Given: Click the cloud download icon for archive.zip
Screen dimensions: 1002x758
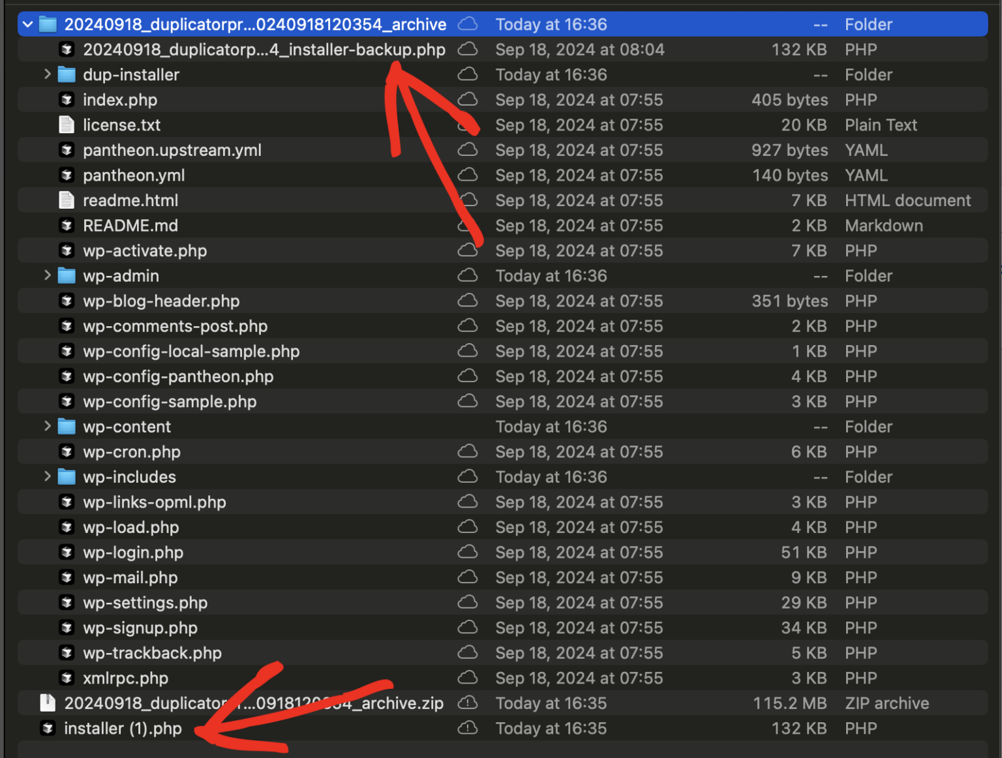Looking at the screenshot, I should (467, 703).
